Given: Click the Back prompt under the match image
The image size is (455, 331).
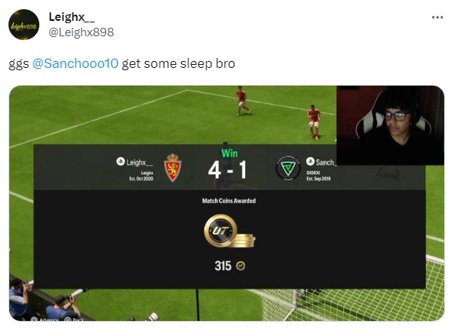Looking at the screenshot, I should pos(74,319).
